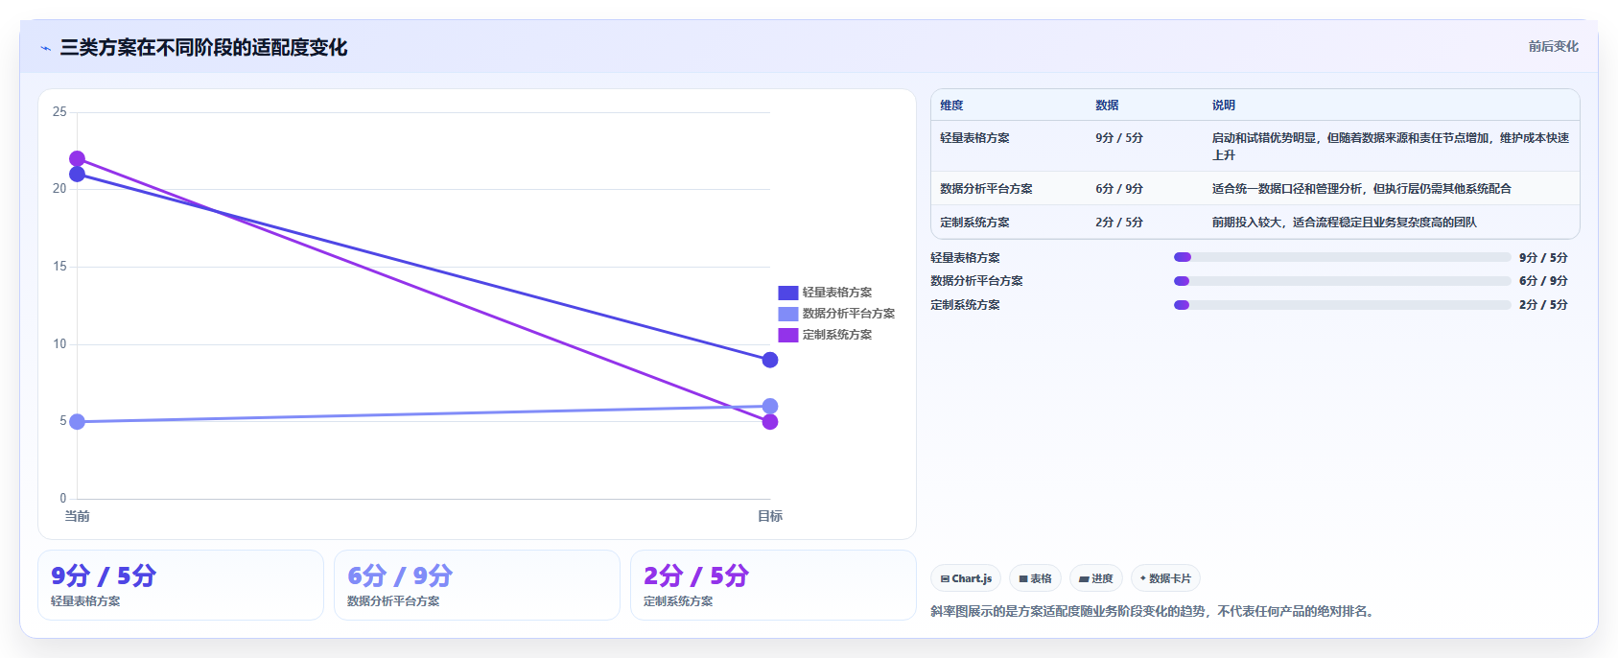Toggle 轻量表格方案 legend color box
The width and height of the screenshot is (1618, 658).
(788, 293)
